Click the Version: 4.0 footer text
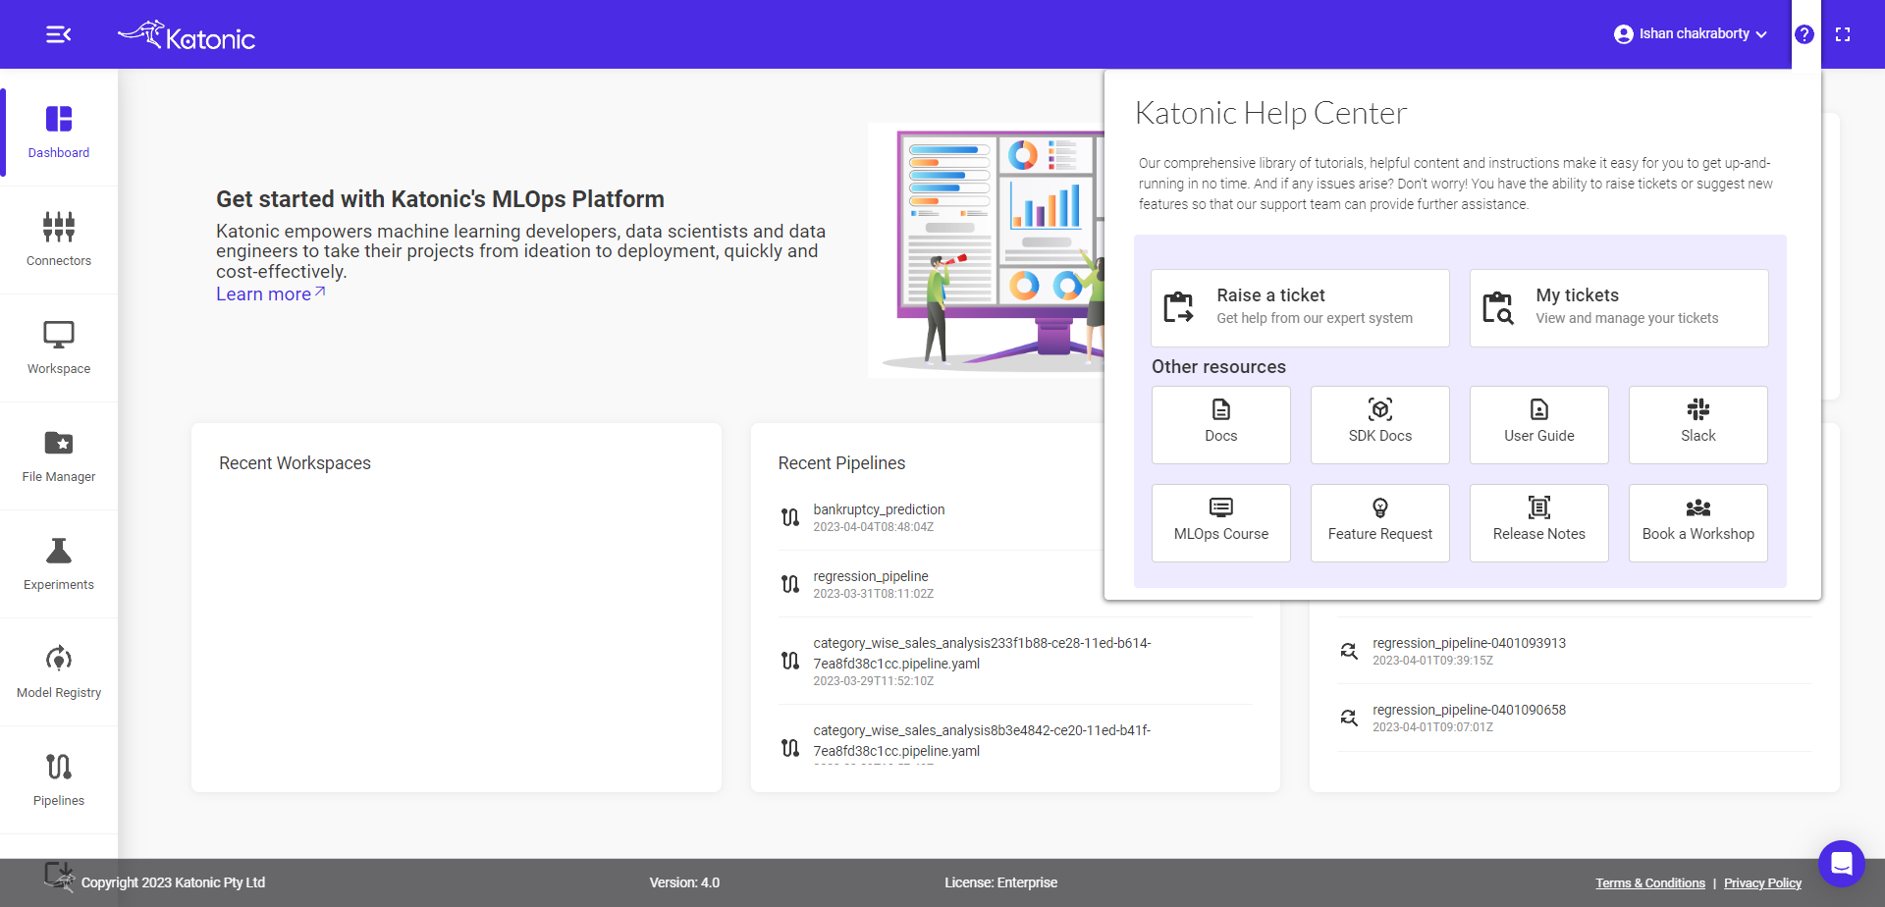 pos(684,882)
